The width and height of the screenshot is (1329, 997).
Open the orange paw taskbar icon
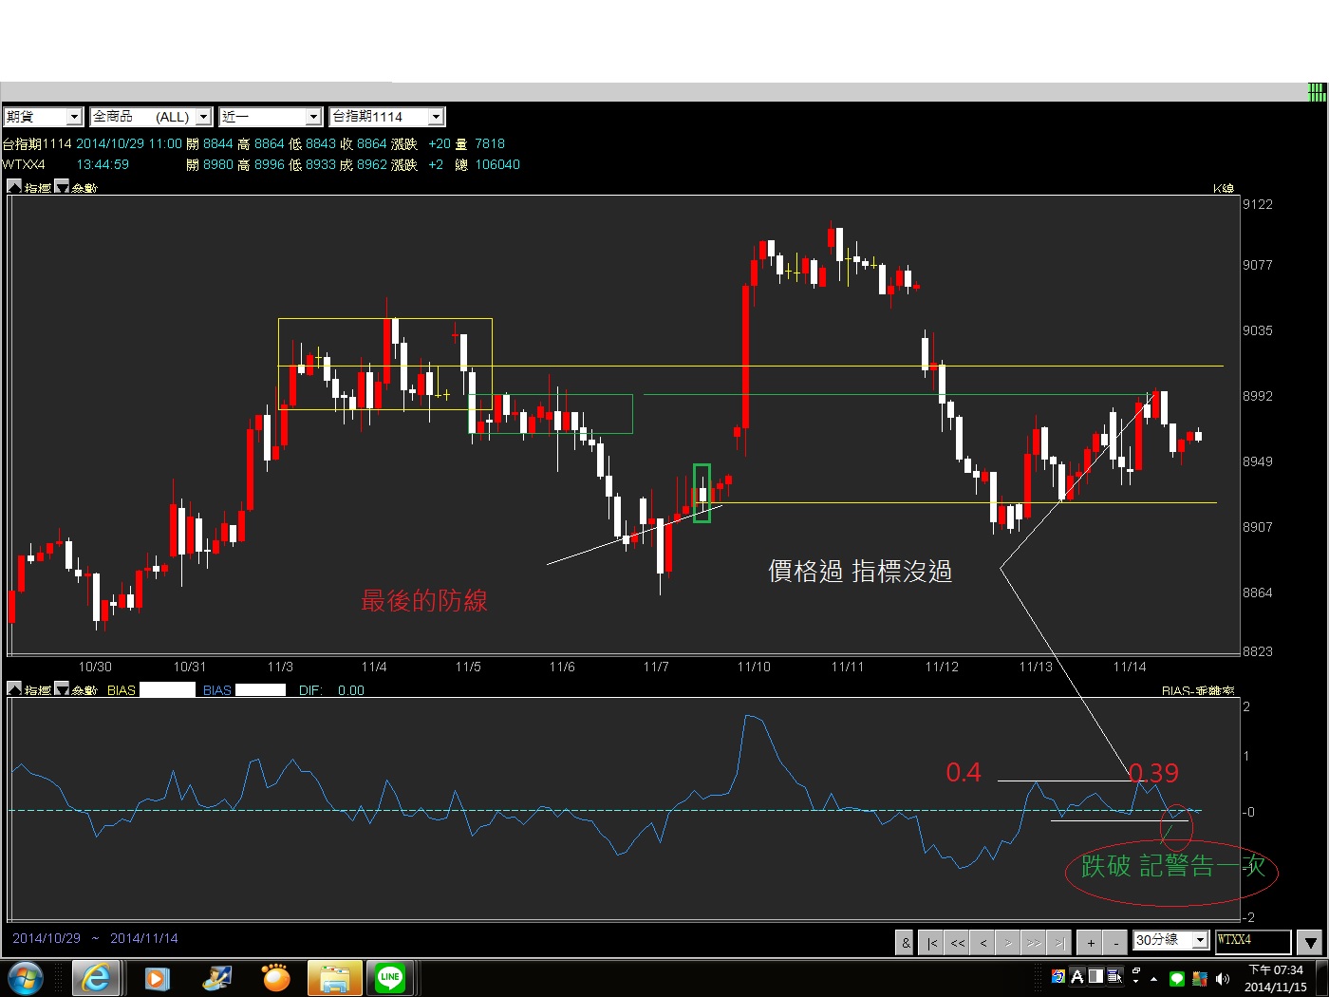(276, 978)
